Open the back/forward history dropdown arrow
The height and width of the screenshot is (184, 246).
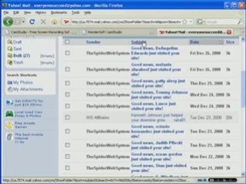click(x=24, y=22)
